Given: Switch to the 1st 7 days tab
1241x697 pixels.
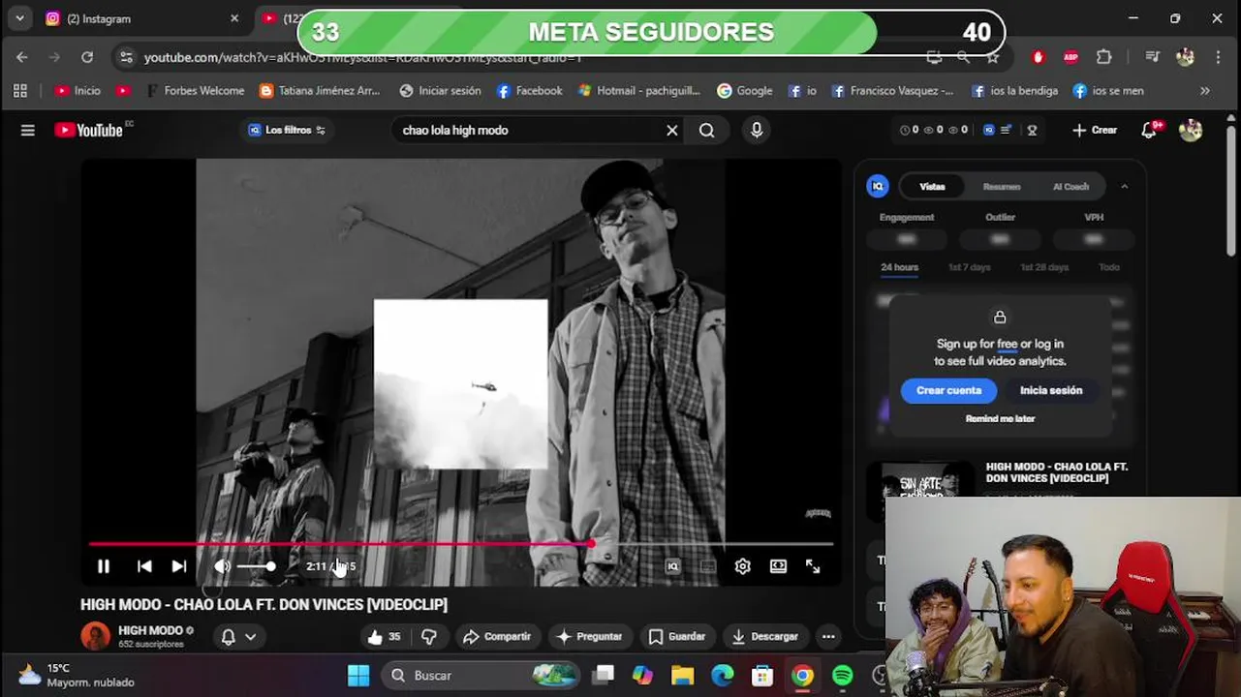Looking at the screenshot, I should point(969,267).
